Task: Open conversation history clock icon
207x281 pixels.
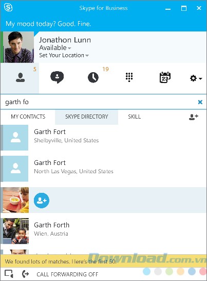Action: [x=93, y=78]
